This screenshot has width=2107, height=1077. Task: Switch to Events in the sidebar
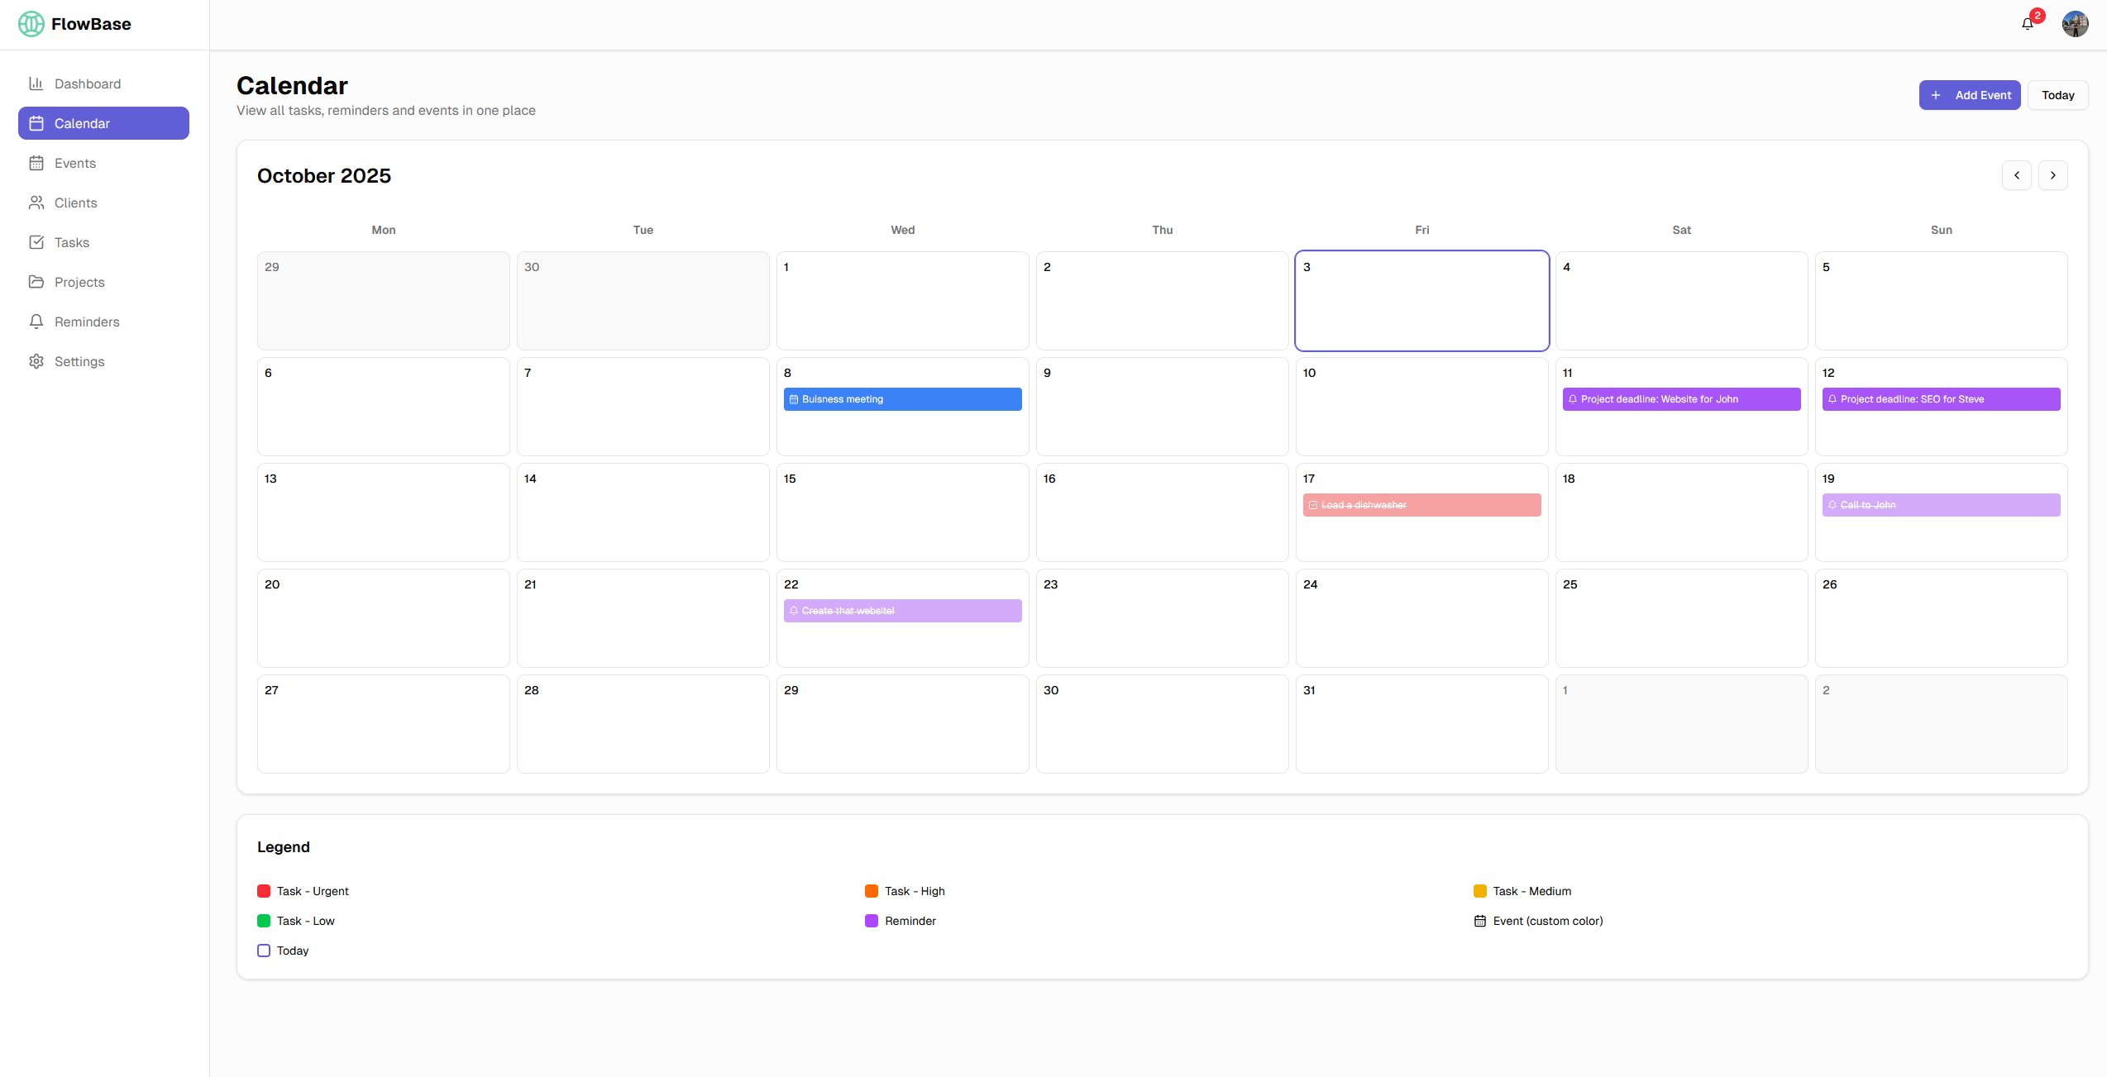click(x=75, y=163)
